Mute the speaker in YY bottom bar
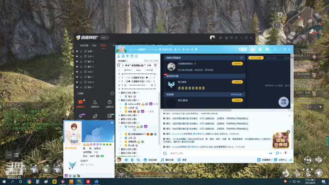Image resolution: width=329 pixels, height=185 pixels. point(126,160)
